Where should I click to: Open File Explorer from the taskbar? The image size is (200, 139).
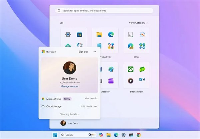tap(109, 135)
